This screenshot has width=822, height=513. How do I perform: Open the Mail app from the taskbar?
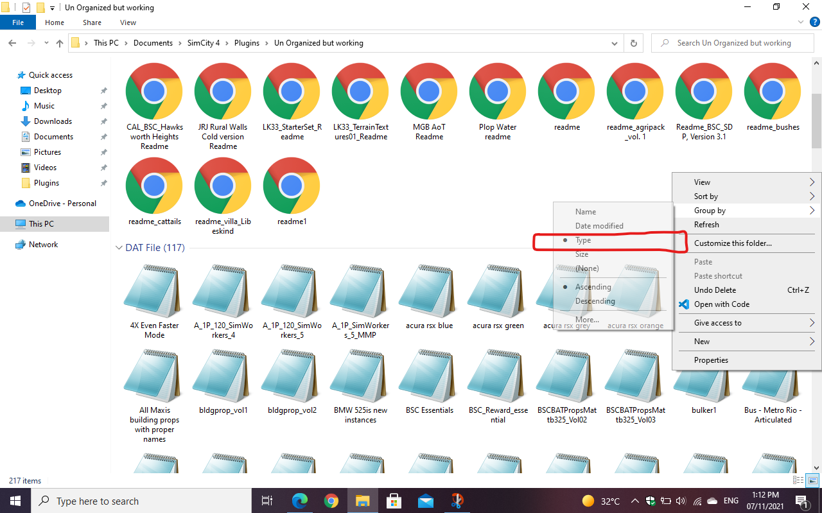pyautogui.click(x=426, y=501)
